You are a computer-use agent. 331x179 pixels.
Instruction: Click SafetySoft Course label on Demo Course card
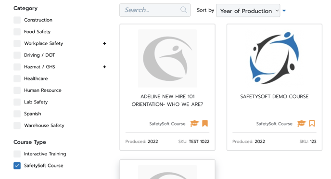click(274, 124)
